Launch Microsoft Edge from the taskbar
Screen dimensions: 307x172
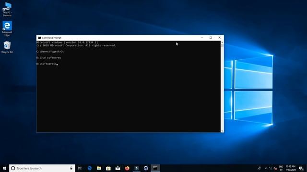pyautogui.click(x=90, y=168)
